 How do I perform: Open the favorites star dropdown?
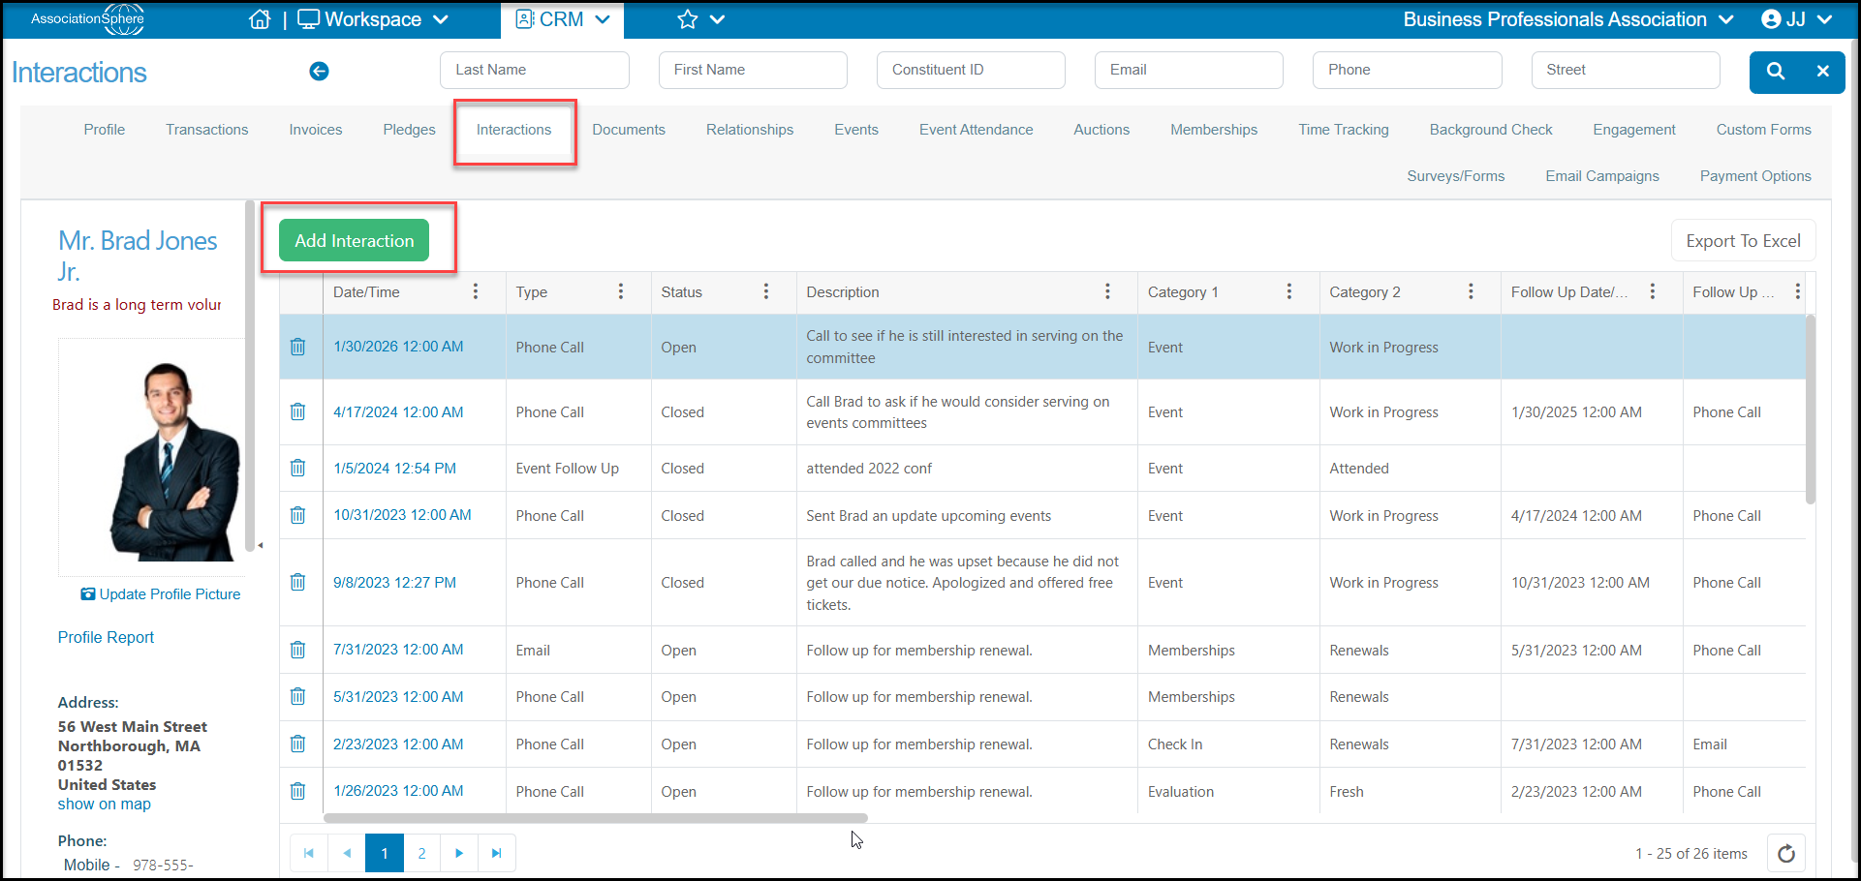[x=701, y=19]
